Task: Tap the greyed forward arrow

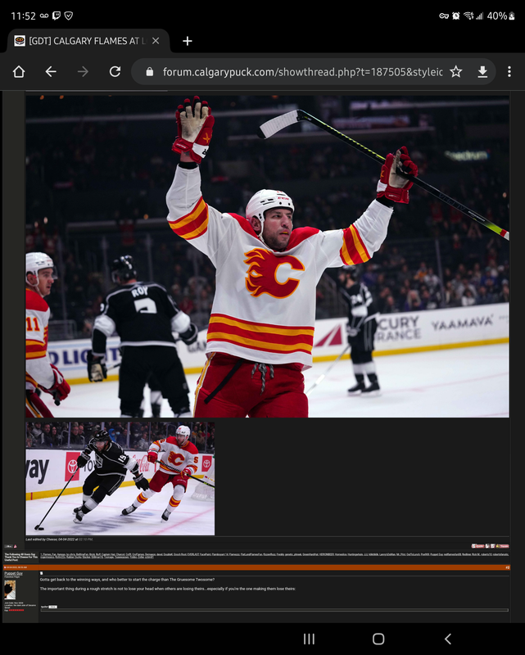Action: pyautogui.click(x=83, y=72)
